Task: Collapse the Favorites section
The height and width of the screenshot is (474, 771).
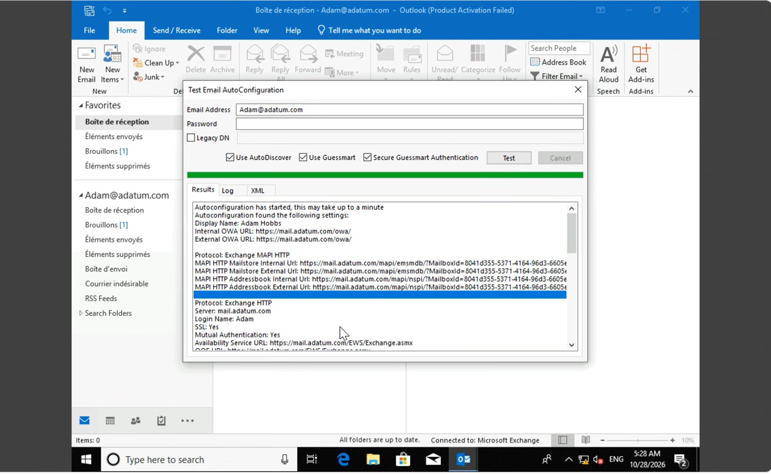Action: click(81, 105)
